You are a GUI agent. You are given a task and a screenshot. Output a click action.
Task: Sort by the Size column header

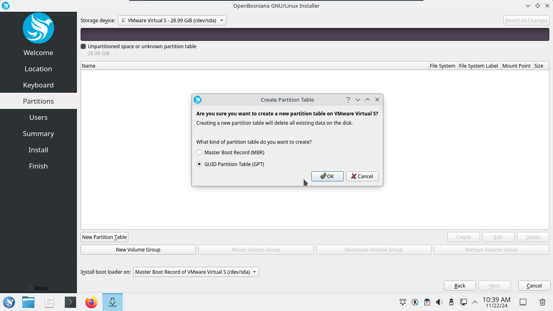(541, 66)
